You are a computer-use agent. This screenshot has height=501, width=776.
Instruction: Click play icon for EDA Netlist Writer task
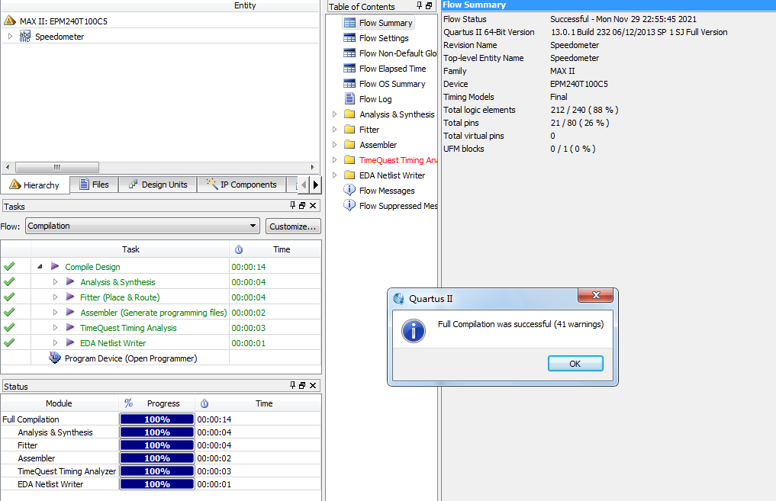(x=70, y=342)
